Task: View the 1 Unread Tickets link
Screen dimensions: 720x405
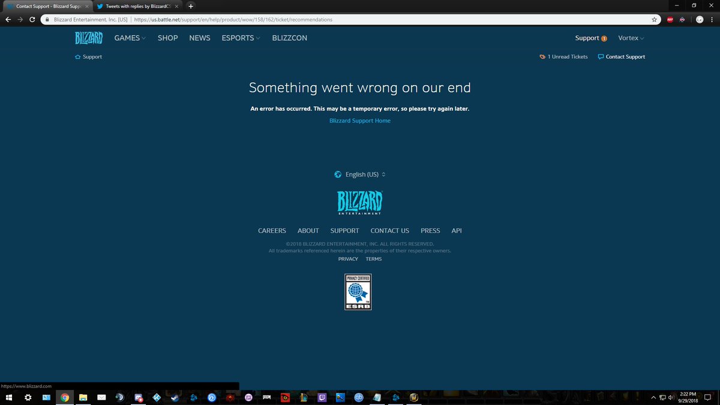Action: (x=563, y=57)
